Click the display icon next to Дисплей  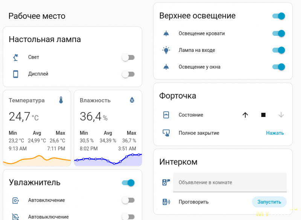pos(15,74)
